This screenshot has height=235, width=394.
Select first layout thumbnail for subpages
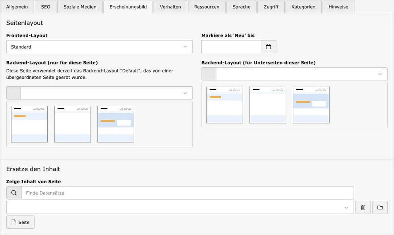[224, 105]
